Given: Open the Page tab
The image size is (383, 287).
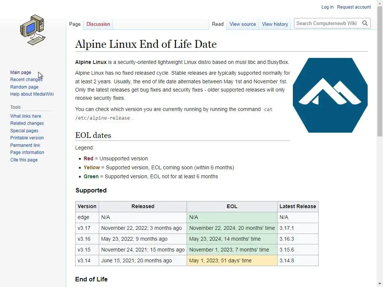Looking at the screenshot, I should click(75, 24).
